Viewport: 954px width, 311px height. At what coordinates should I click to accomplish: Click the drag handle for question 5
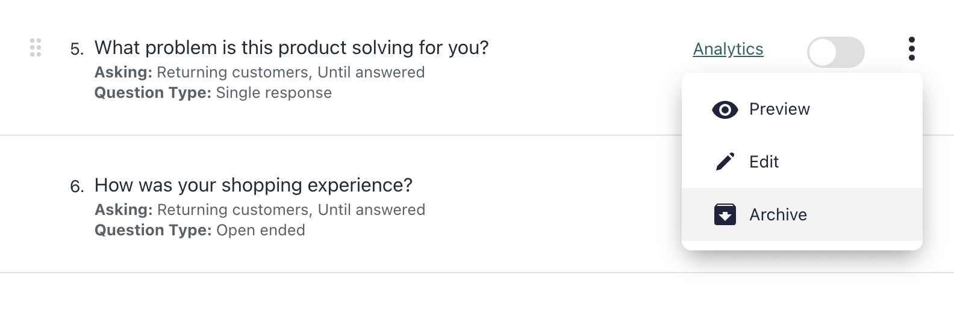(36, 47)
